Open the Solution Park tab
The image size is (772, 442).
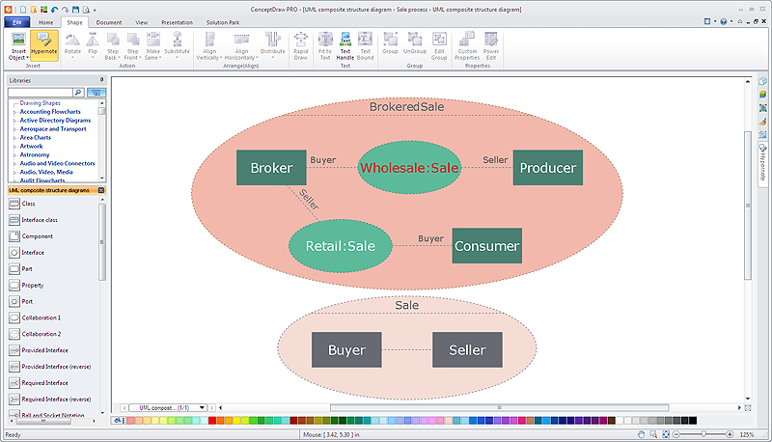(x=222, y=21)
